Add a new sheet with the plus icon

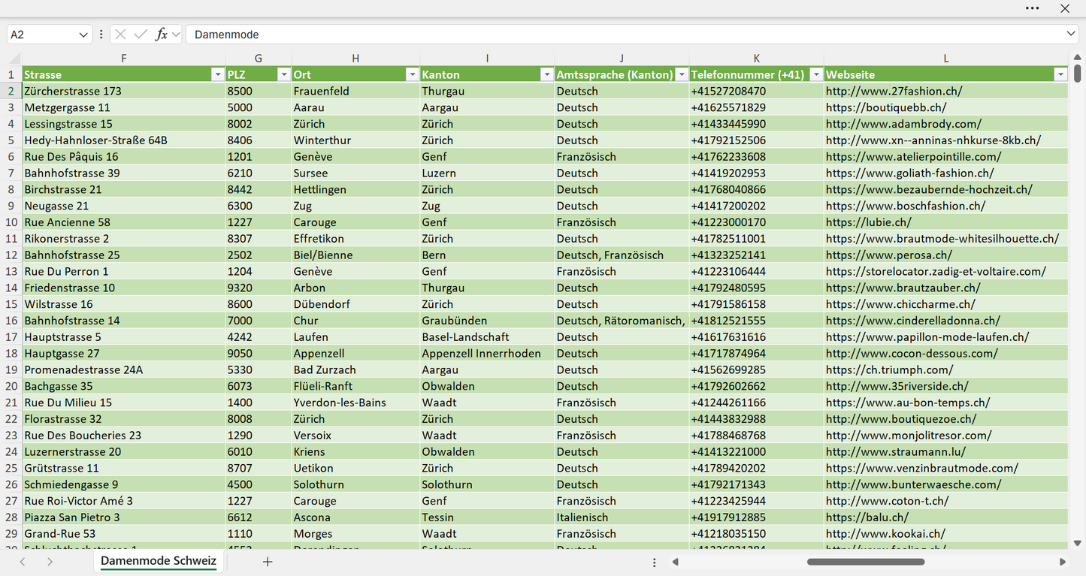267,562
